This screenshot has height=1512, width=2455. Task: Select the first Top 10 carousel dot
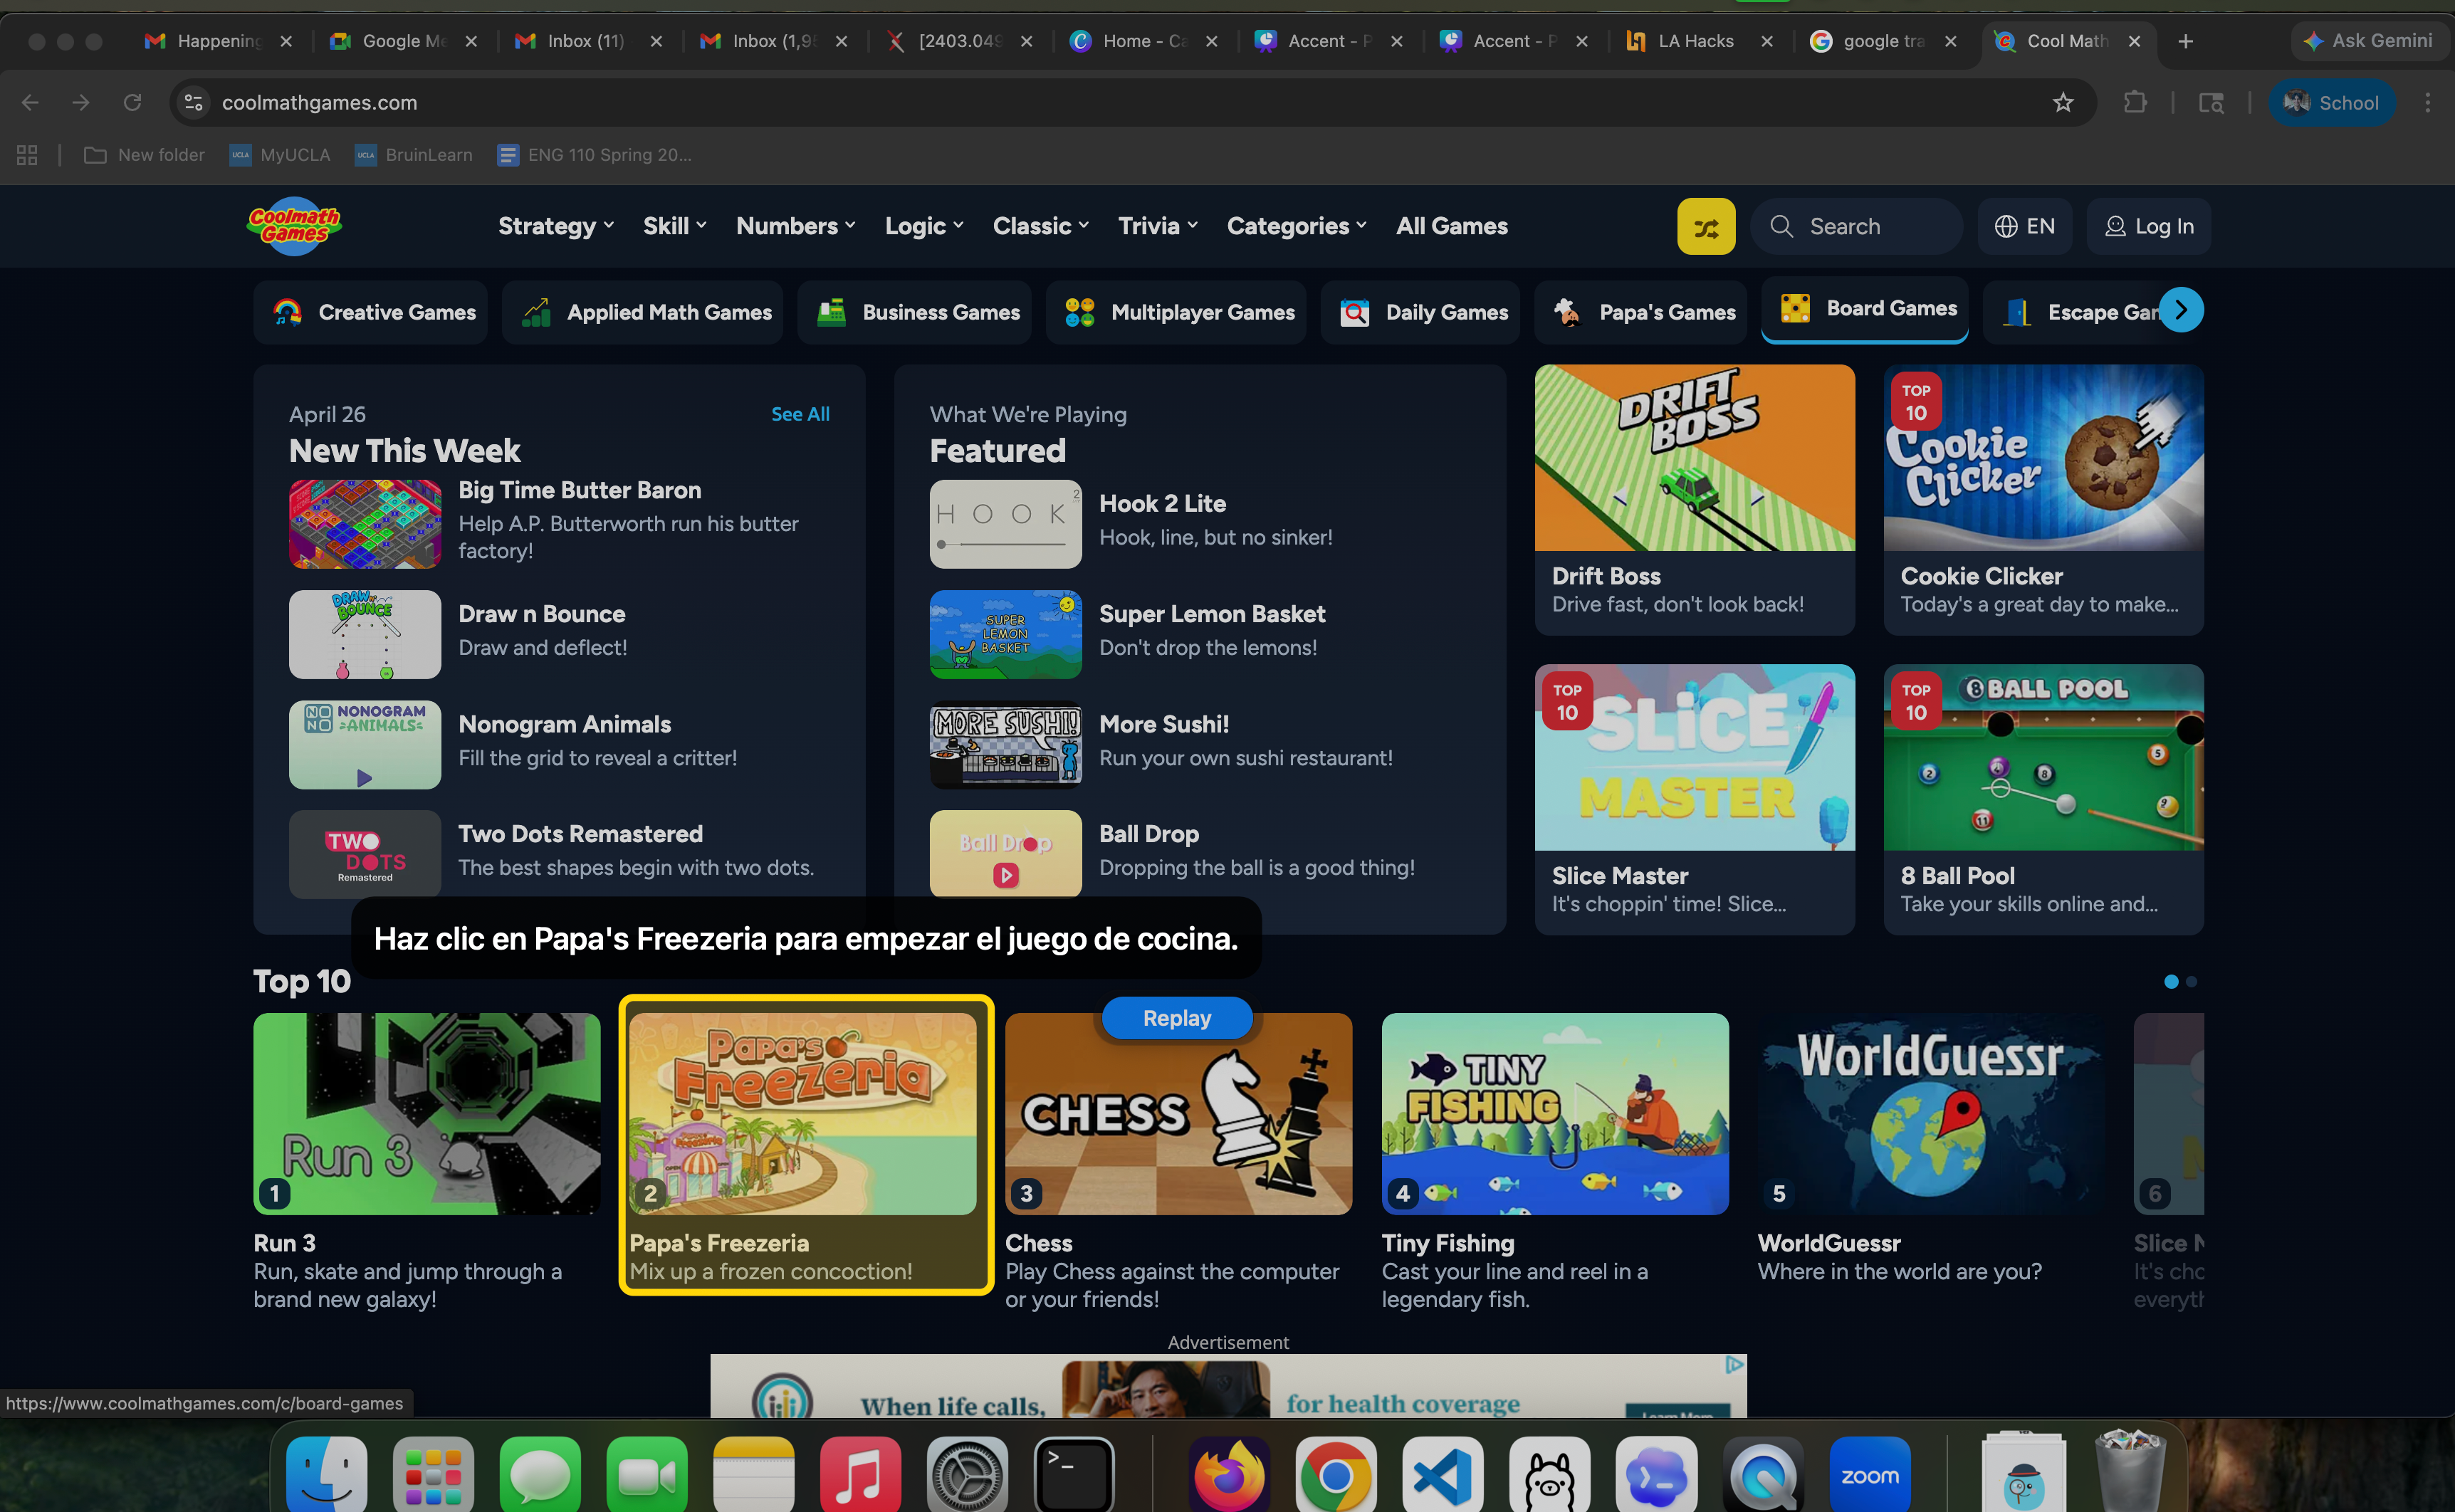(2171, 982)
